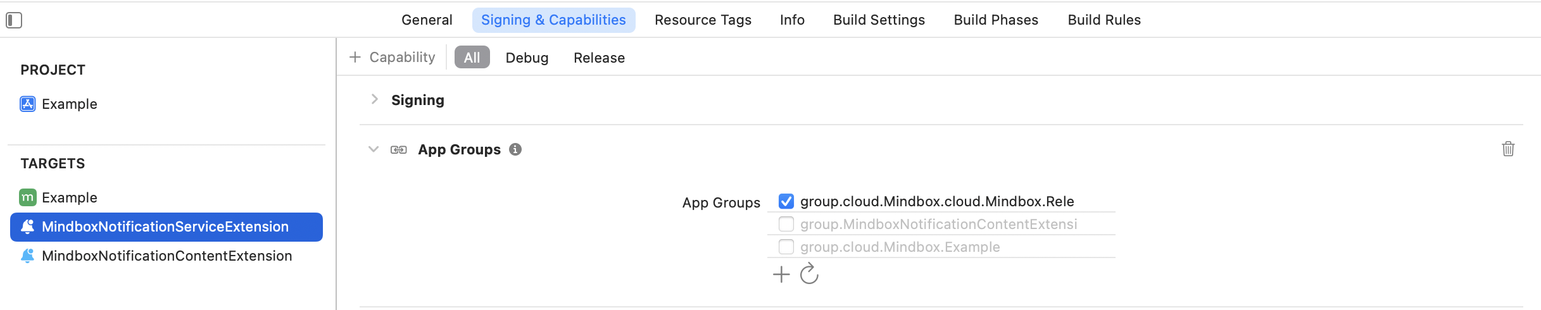Show App Groups info via the info icon
Image resolution: width=1541 pixels, height=310 pixels.
tap(515, 149)
